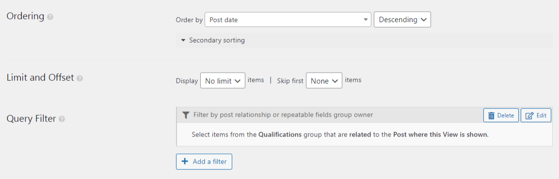Screen dimensions: 559x179
Task: Click the filter summary about Qualifications group
Action: click(340, 135)
